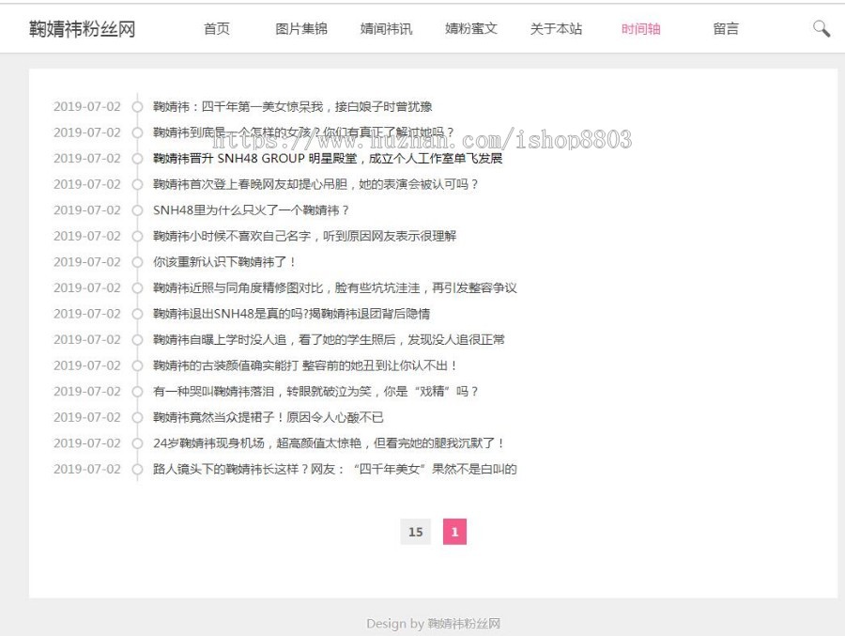Open the 留言 page

pos(726,28)
